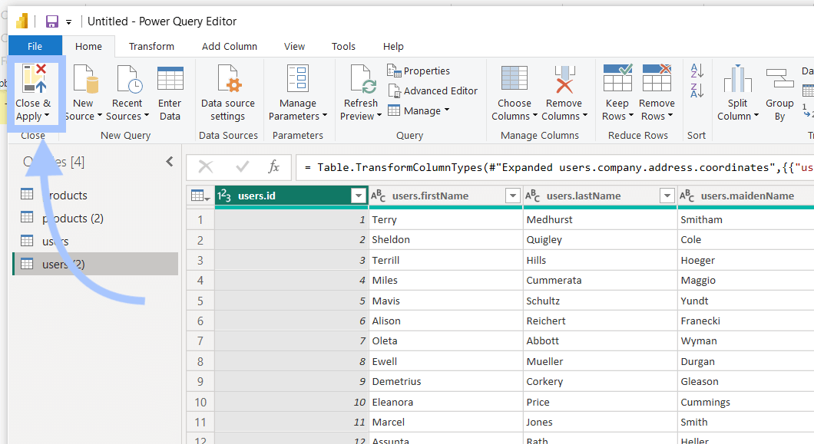Collapse the Queries pane with the chevron
The width and height of the screenshot is (814, 444).
coord(170,161)
